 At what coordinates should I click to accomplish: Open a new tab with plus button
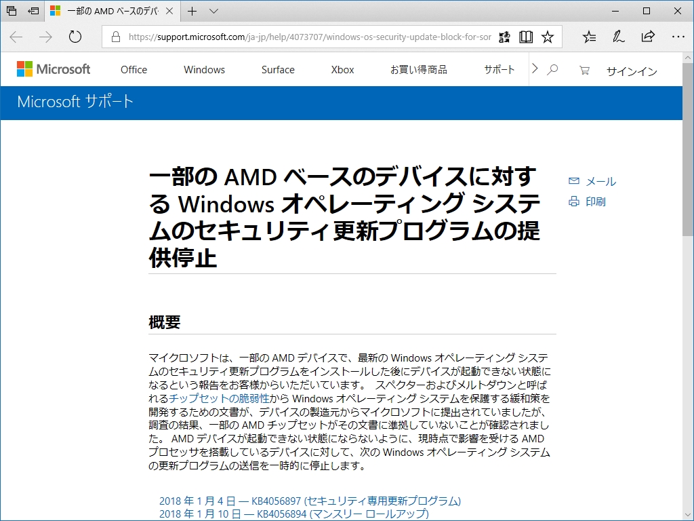(x=192, y=11)
